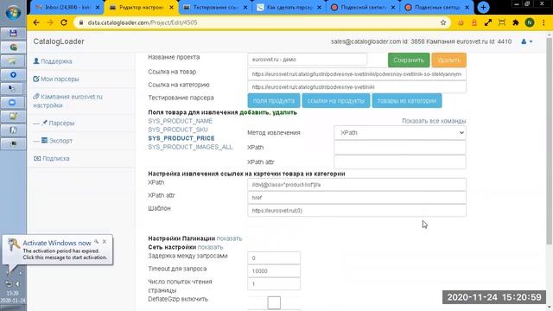Click the Шаблон input field
Screen dimensions: 553x311
(x=357, y=211)
